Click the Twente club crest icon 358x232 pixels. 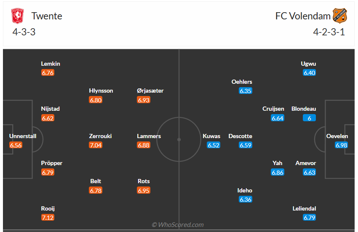coord(17,16)
